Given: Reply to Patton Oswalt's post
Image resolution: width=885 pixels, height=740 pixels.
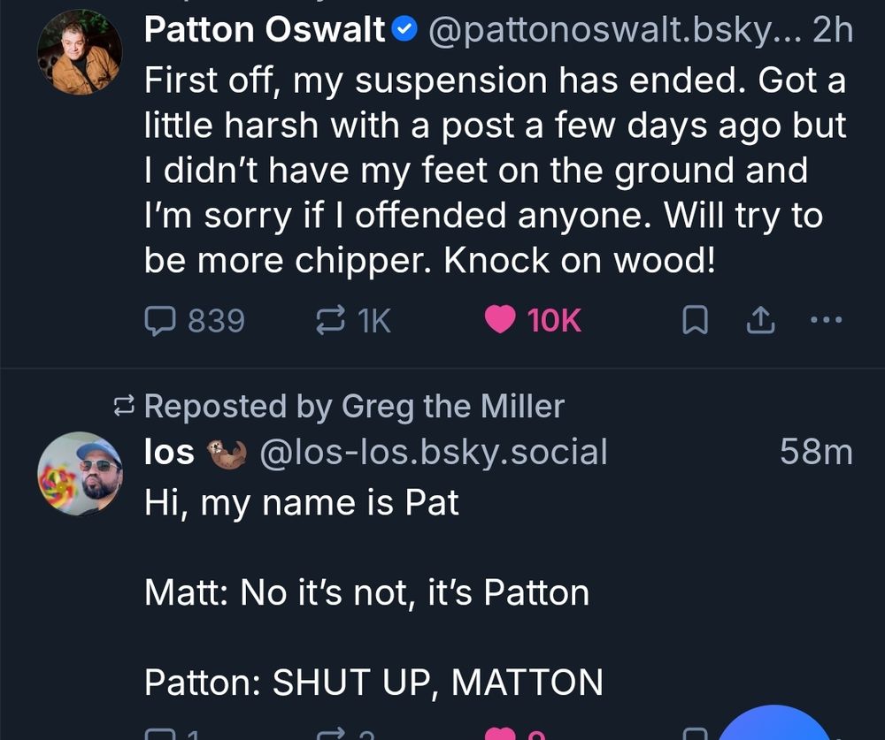Looking at the screenshot, I should (x=160, y=320).
